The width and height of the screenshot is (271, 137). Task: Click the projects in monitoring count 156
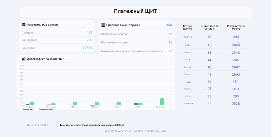coord(169,25)
